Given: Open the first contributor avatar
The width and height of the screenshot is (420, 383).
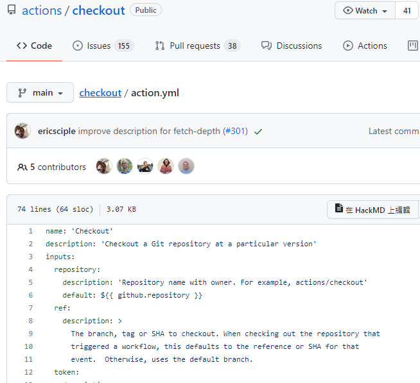Looking at the screenshot, I should [x=104, y=166].
